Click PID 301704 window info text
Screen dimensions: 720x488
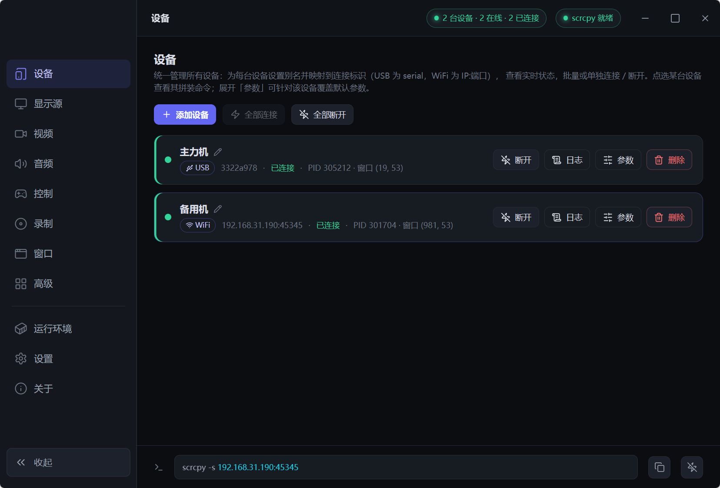click(403, 225)
